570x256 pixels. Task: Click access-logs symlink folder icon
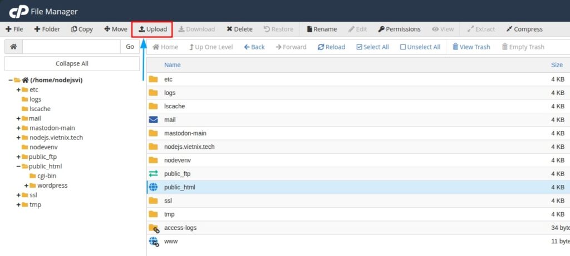[x=154, y=228]
